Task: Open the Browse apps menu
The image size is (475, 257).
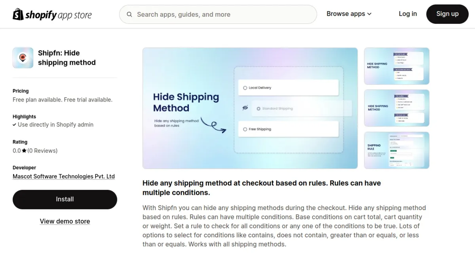Action: coord(346,13)
